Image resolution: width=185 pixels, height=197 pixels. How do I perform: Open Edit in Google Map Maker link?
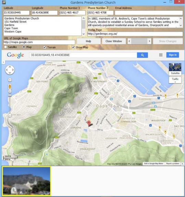[x=153, y=163]
